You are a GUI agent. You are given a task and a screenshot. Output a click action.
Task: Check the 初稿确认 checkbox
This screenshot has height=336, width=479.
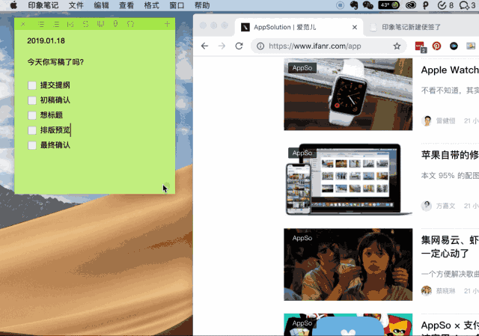tap(32, 100)
